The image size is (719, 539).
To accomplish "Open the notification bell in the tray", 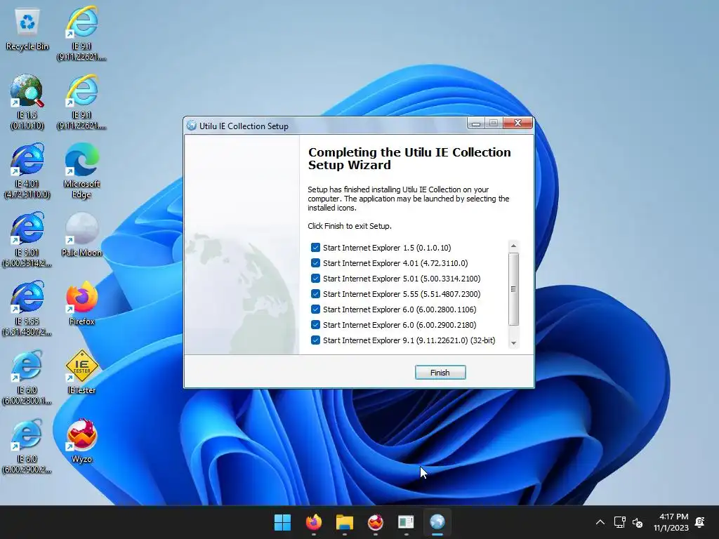I will 700,522.
